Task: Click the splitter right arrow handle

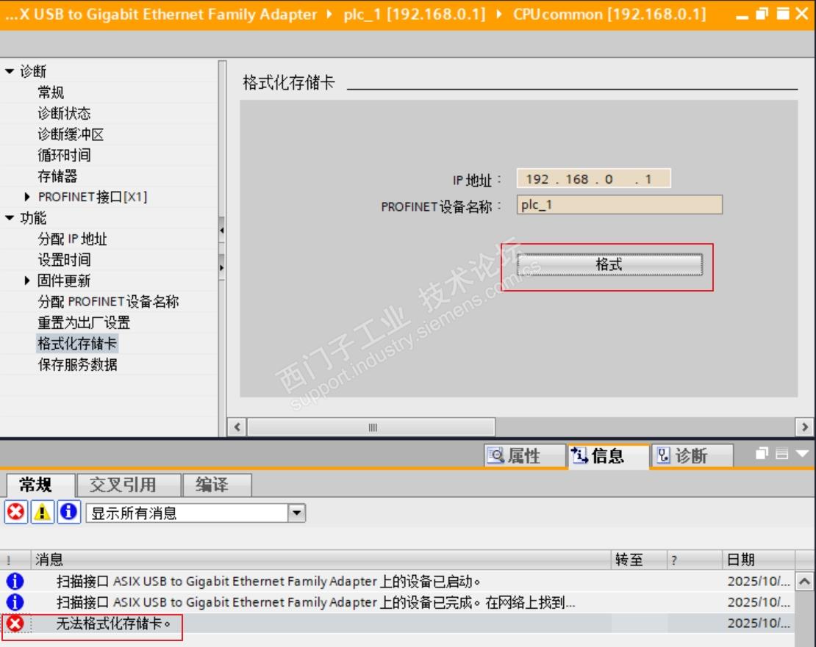Action: [x=222, y=267]
